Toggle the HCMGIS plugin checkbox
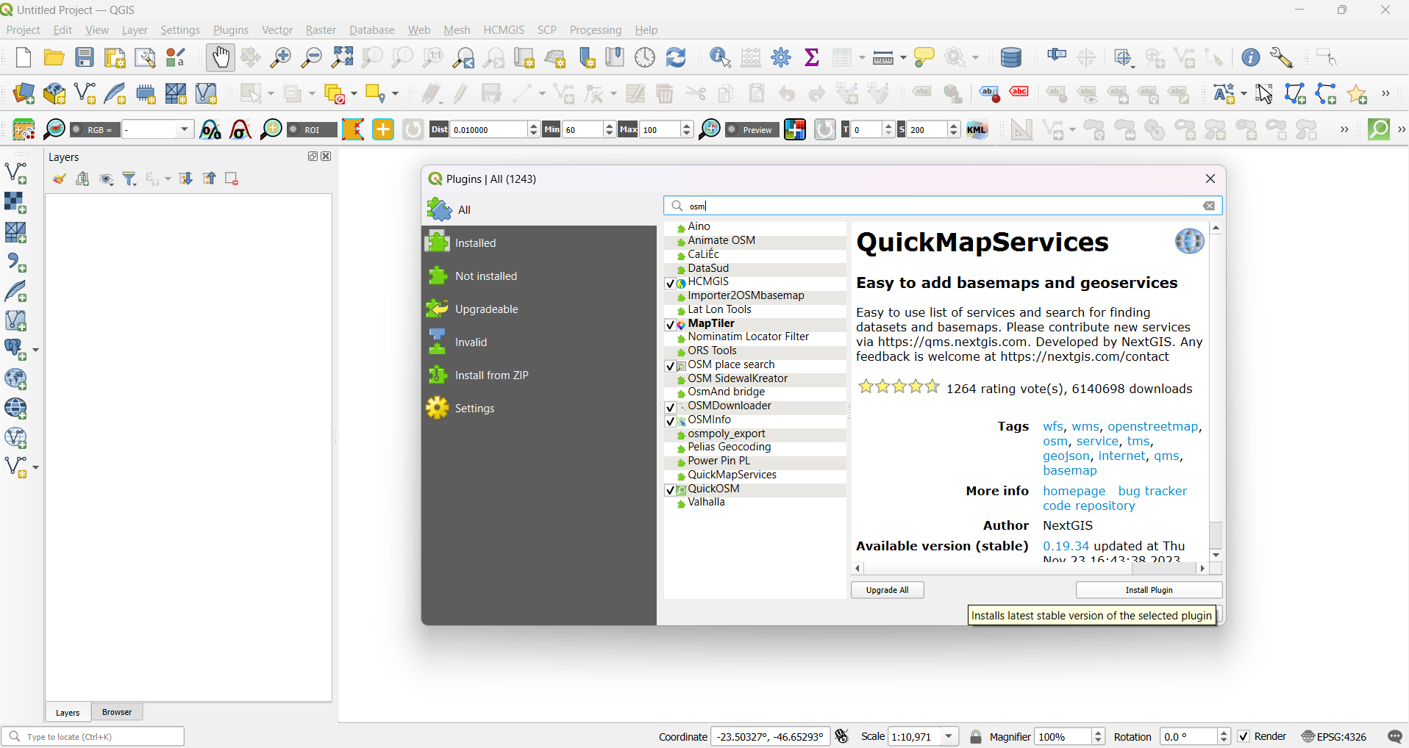 (670, 283)
